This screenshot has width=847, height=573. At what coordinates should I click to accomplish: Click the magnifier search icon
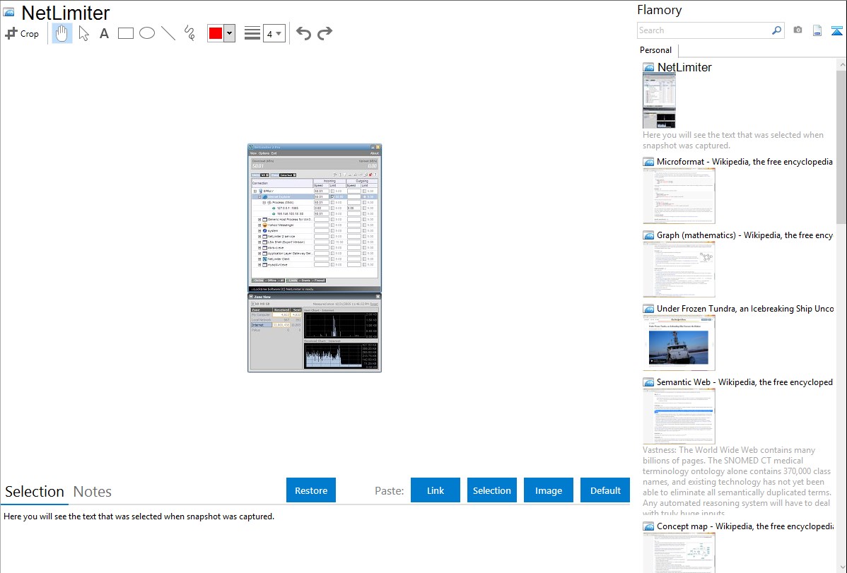[777, 30]
